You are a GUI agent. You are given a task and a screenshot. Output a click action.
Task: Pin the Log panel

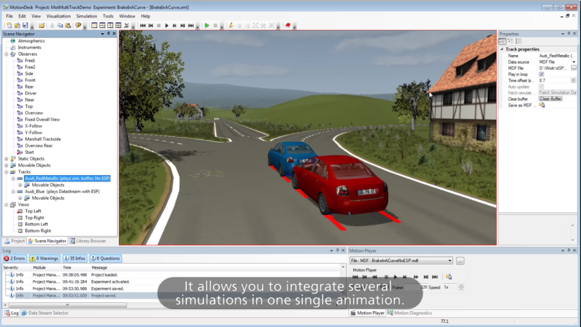point(337,251)
